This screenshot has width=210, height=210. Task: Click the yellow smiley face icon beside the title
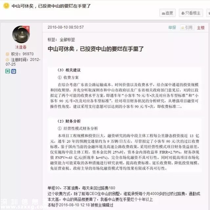[x=6, y=6]
